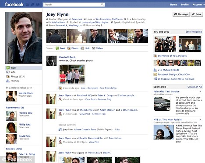Click the Share Photo icon
Image resolution: width=205 pixels, height=163 pixels.
(69, 48)
